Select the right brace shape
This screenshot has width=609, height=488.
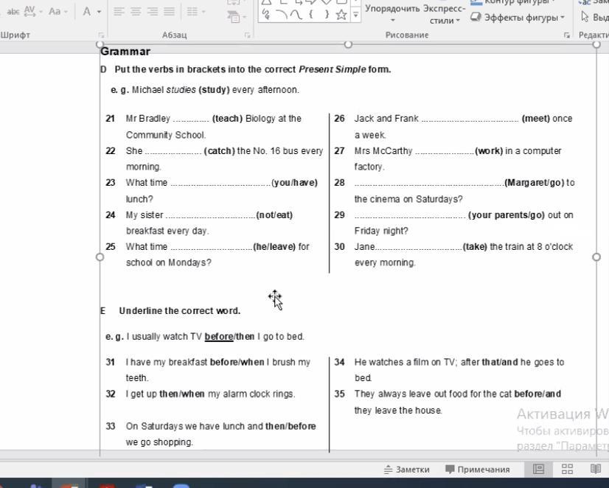click(x=327, y=14)
